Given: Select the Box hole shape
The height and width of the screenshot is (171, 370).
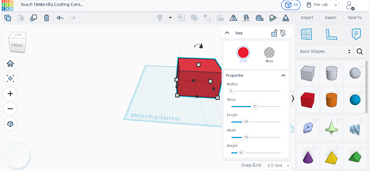Looking at the screenshot, I should coord(308,73).
